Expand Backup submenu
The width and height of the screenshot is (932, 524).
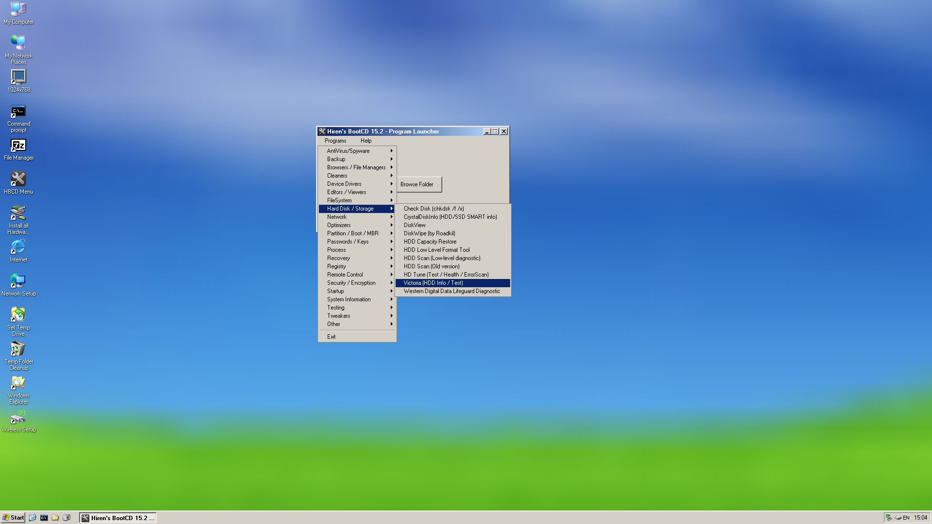pos(357,159)
